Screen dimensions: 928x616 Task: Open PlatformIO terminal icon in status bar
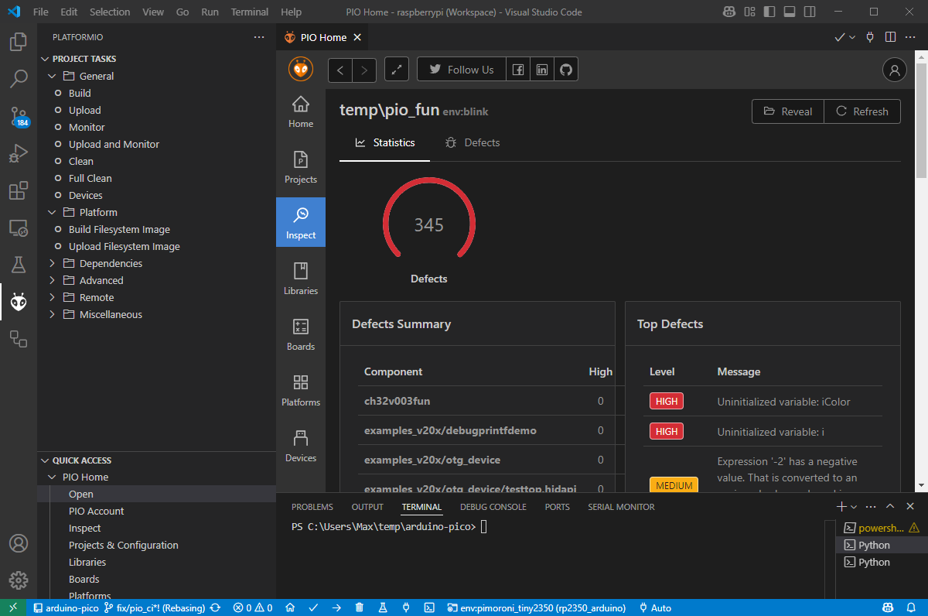pos(429,608)
